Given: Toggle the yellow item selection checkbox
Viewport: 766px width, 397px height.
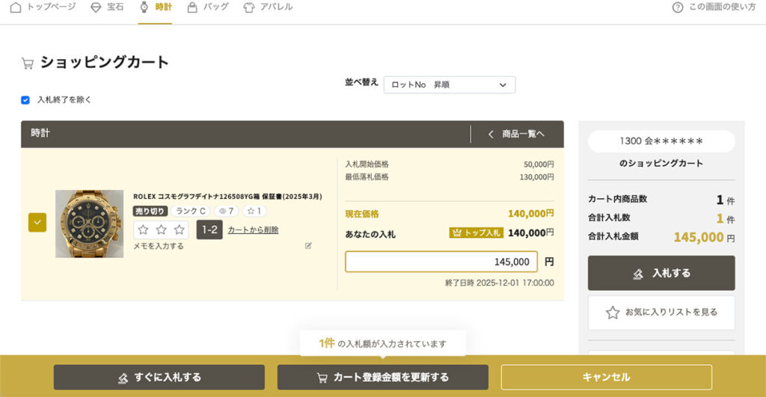Looking at the screenshot, I should pos(37,222).
